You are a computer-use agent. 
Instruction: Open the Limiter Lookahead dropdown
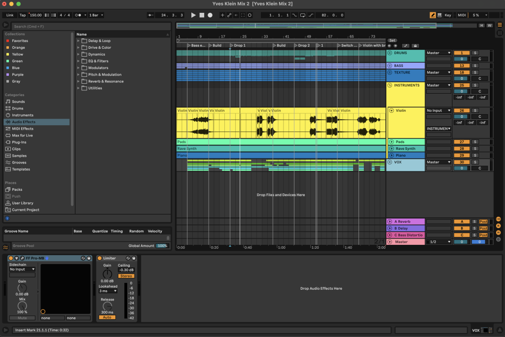(x=107, y=291)
